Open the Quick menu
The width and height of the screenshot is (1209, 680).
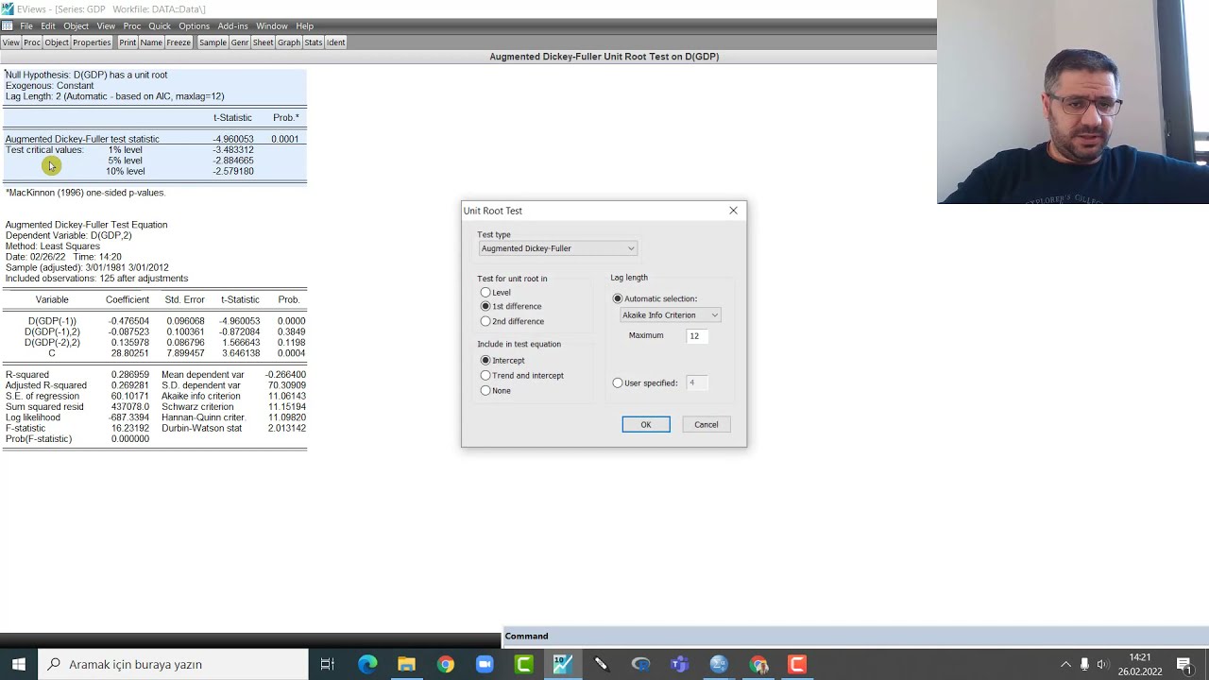click(x=160, y=26)
